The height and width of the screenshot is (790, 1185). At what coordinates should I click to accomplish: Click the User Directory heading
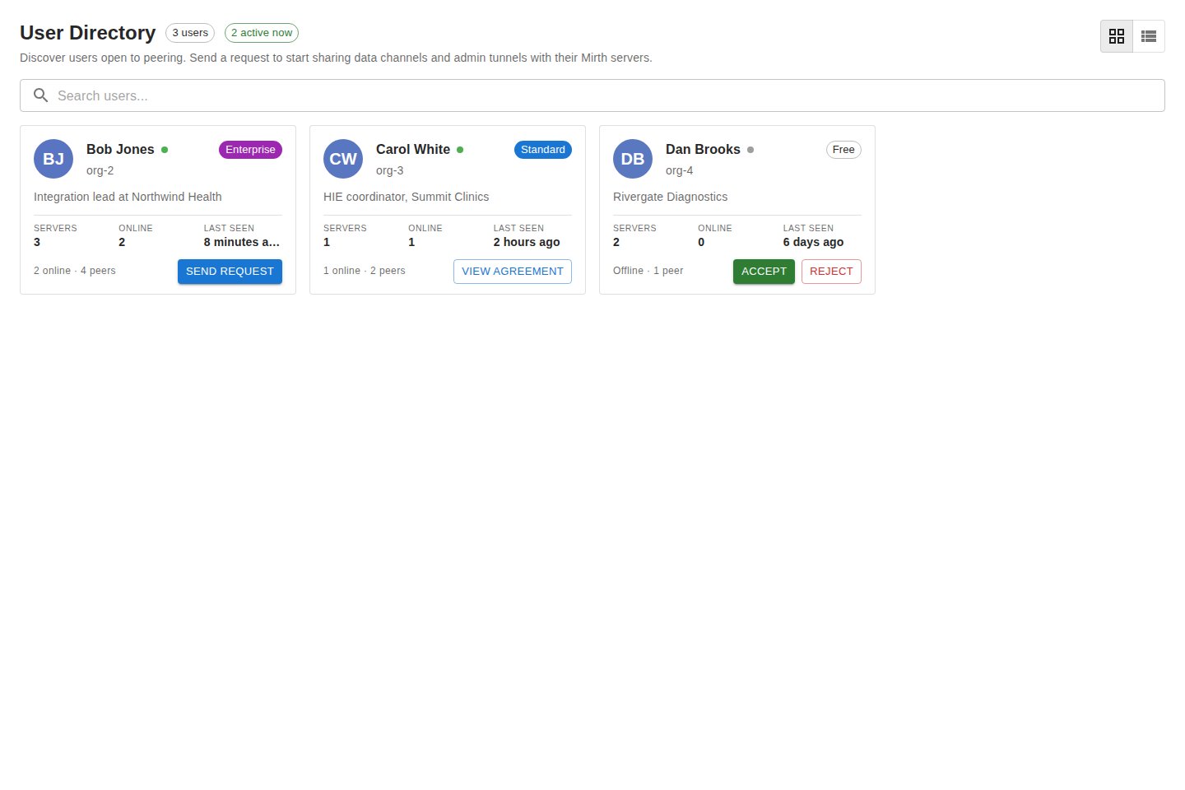tap(88, 33)
